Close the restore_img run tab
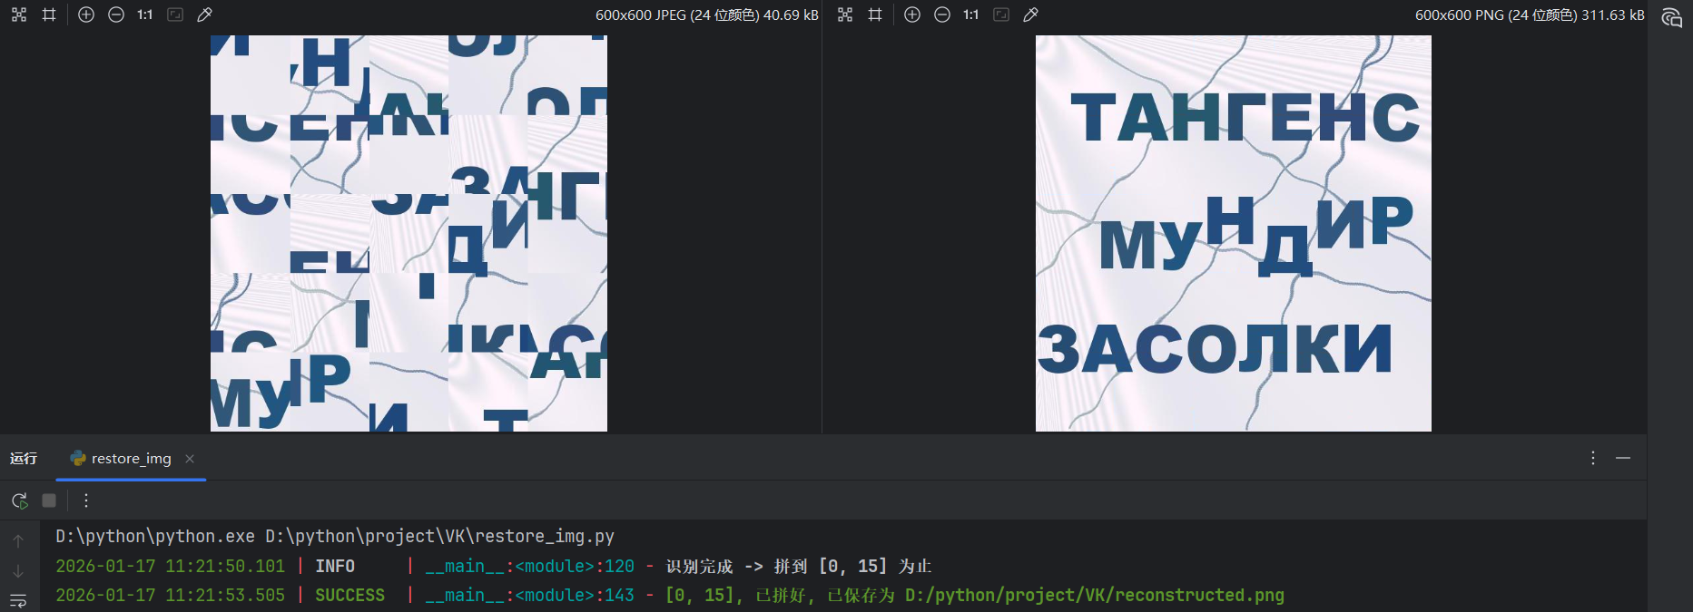This screenshot has height=612, width=1693. [190, 459]
